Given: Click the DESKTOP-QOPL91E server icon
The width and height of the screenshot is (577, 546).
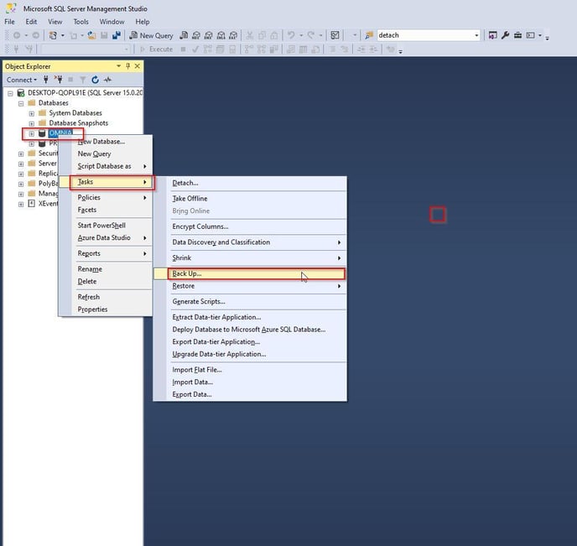Looking at the screenshot, I should click(21, 93).
